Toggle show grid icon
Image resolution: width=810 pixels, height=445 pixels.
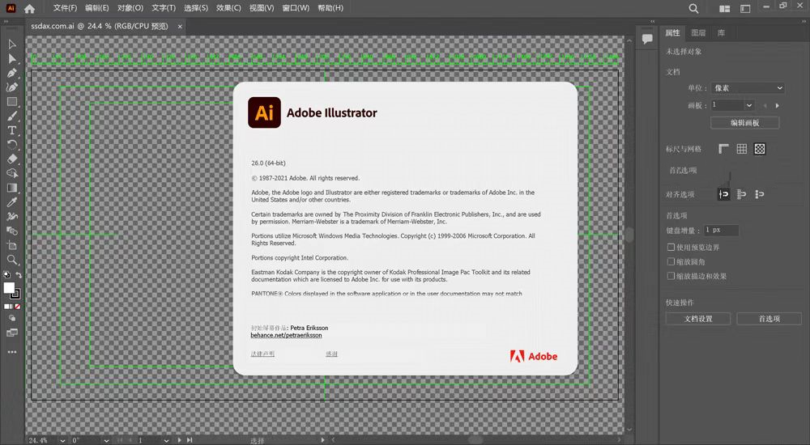(742, 149)
